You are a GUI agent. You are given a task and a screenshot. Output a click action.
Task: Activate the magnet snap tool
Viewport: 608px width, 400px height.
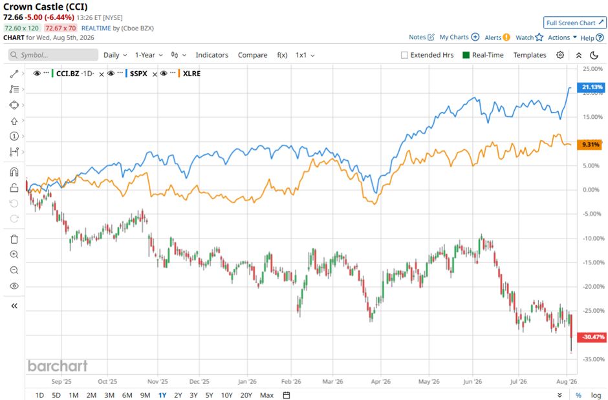[x=14, y=171]
